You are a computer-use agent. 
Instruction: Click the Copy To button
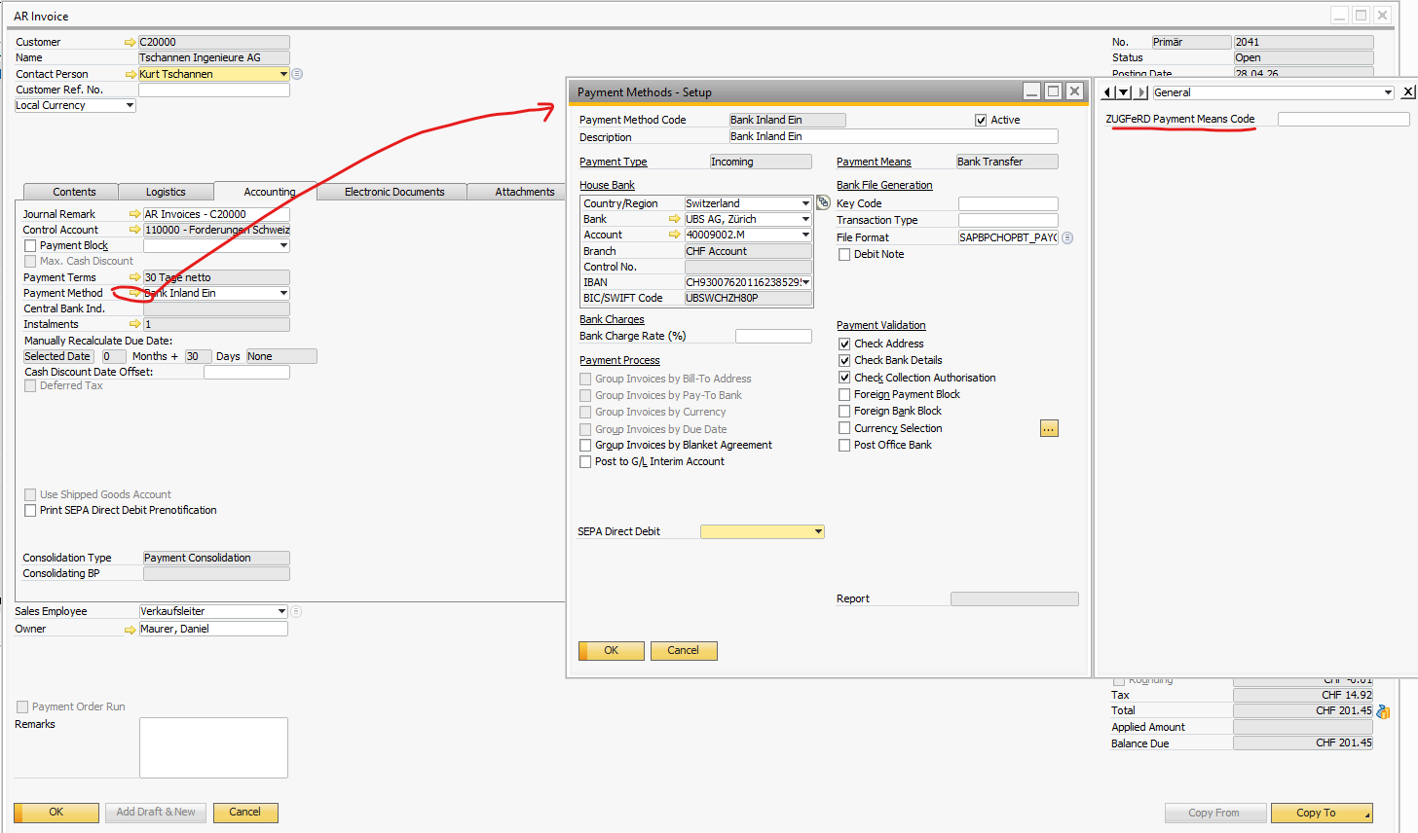tap(1321, 813)
